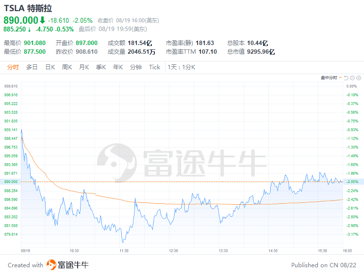The image size is (364, 275).
Task: Click the 16:00 time axis label
Action: point(347,251)
